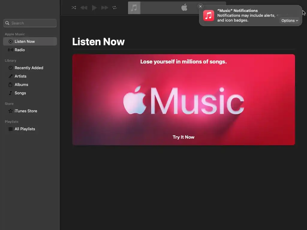Image resolution: width=307 pixels, height=230 pixels.
Task: Open the notification Options dropdown
Action: [290, 21]
